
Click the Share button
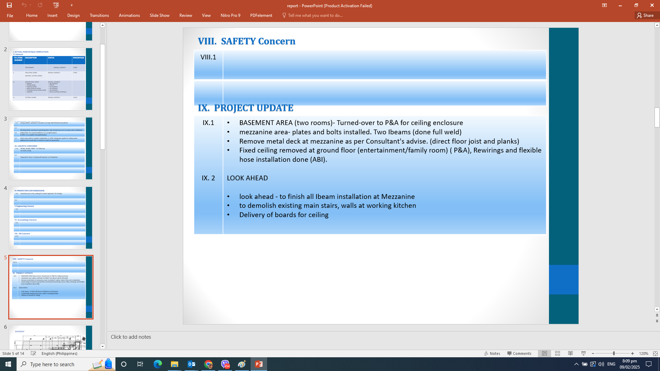click(645, 15)
